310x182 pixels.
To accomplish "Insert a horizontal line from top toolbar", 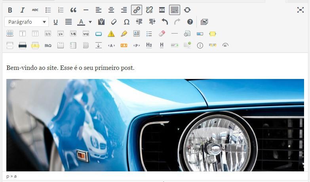I will click(x=86, y=10).
